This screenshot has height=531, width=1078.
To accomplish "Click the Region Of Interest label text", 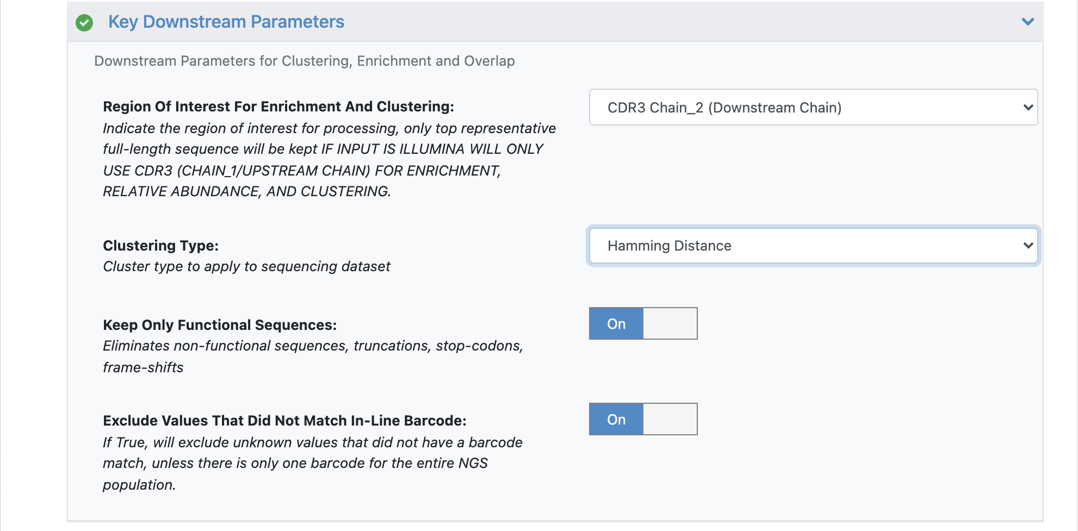I will (x=278, y=107).
